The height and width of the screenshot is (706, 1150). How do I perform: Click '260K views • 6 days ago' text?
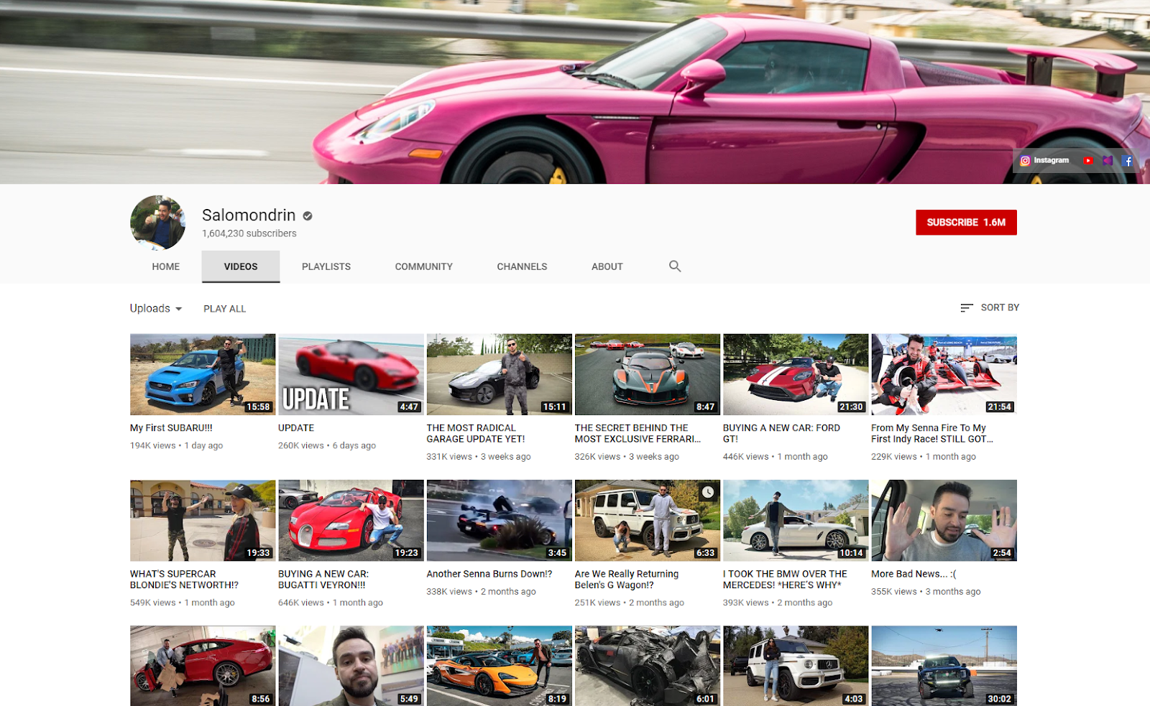coord(327,445)
